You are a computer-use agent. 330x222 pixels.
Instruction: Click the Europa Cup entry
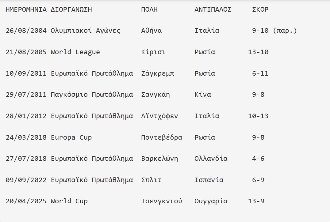pos(71,137)
